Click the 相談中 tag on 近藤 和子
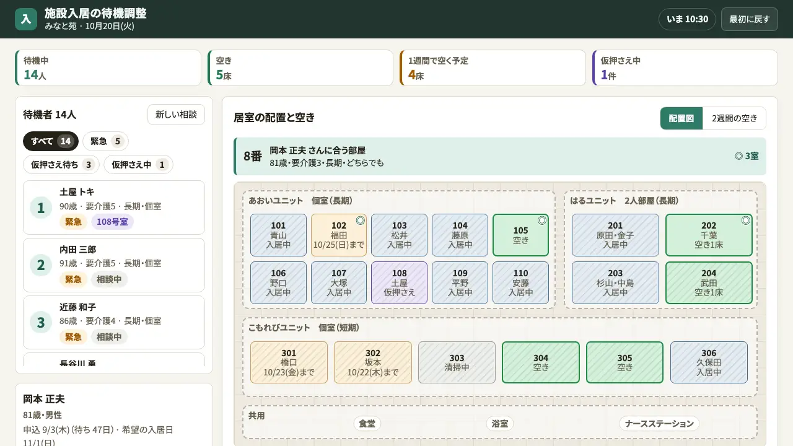Viewport: 793px width, 446px height. [109, 337]
